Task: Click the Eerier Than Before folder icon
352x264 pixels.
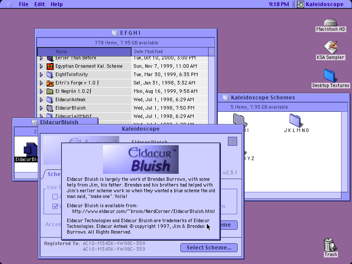Action: coord(50,59)
